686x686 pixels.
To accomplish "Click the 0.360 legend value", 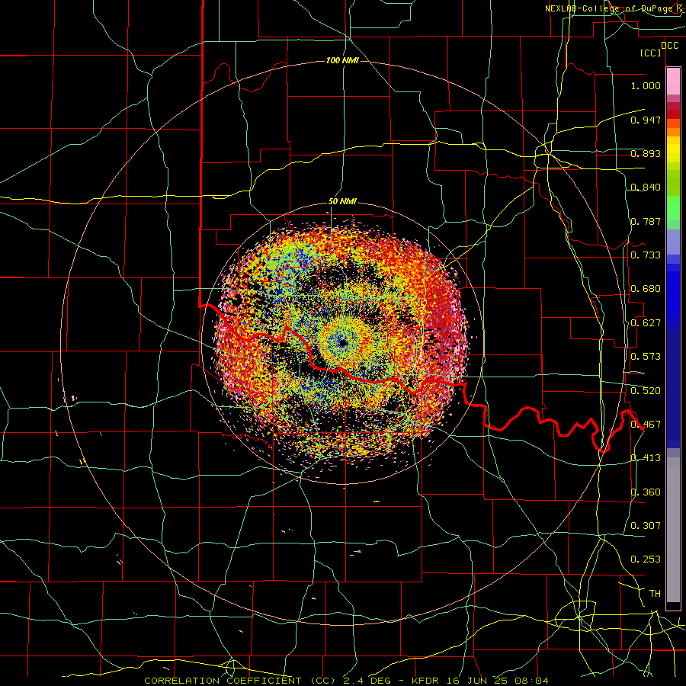I will (646, 492).
